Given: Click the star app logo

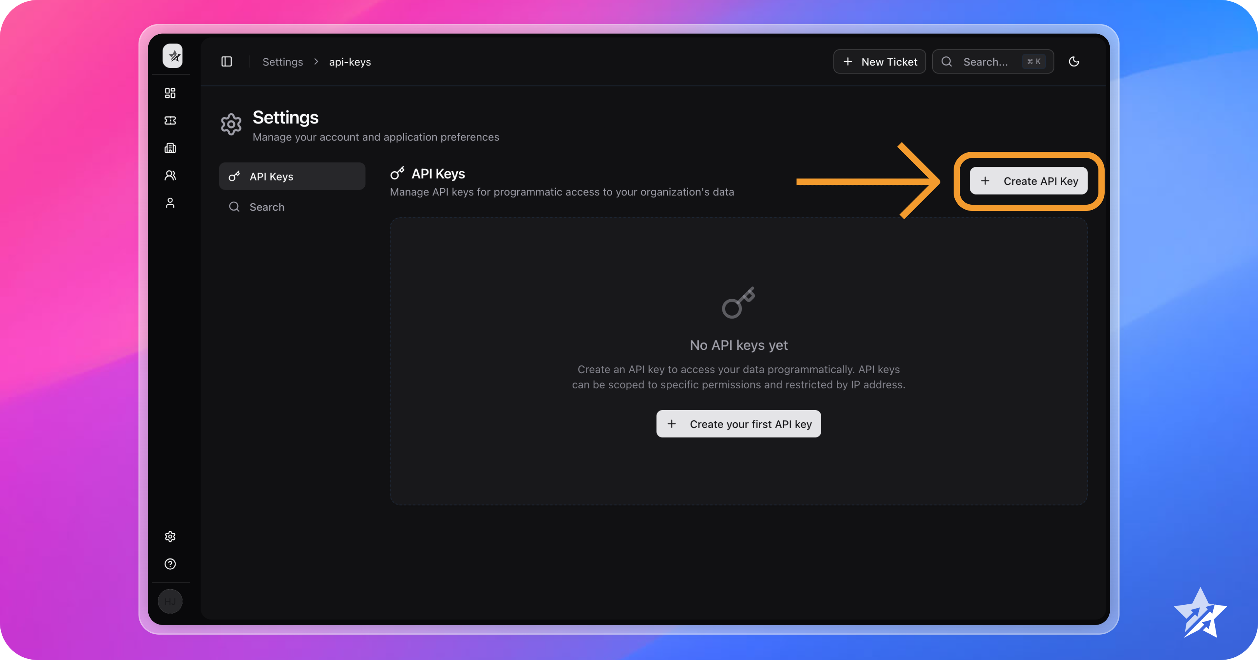Looking at the screenshot, I should pyautogui.click(x=173, y=56).
